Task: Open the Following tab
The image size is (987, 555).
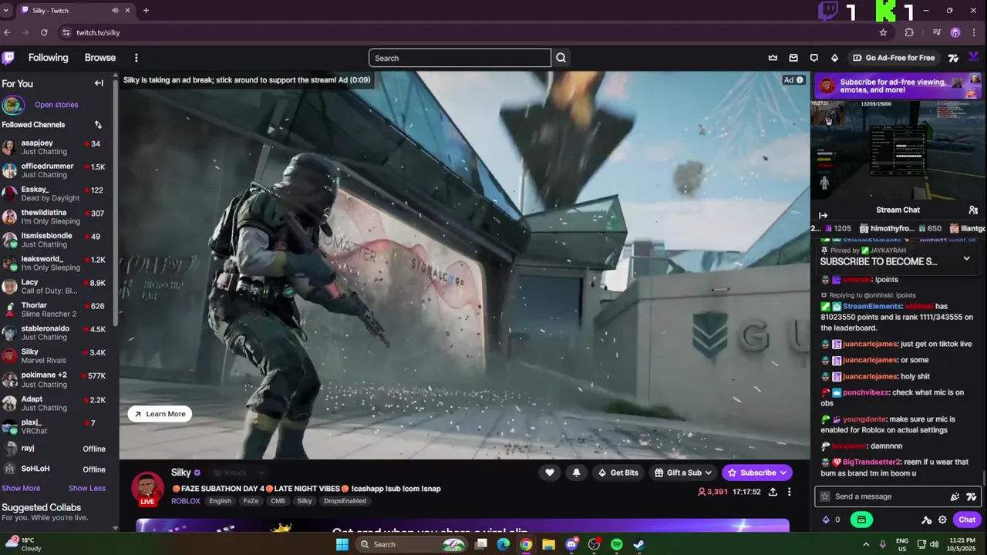Action: 49,58
